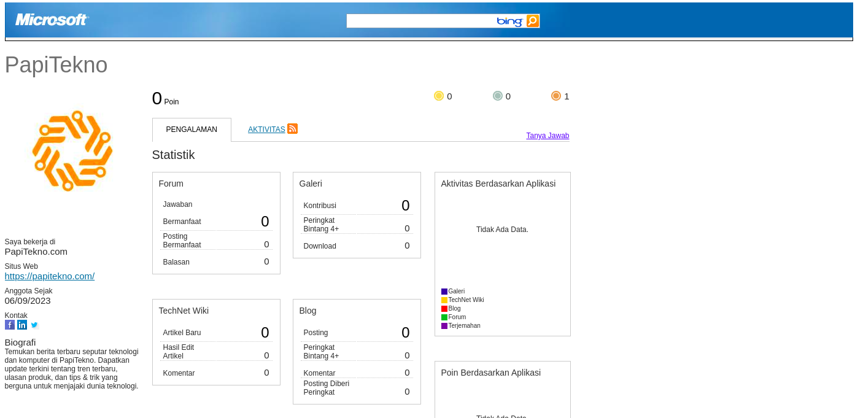Click the red Blog legend swatch
Image resolution: width=855 pixels, height=418 pixels.
click(x=444, y=309)
